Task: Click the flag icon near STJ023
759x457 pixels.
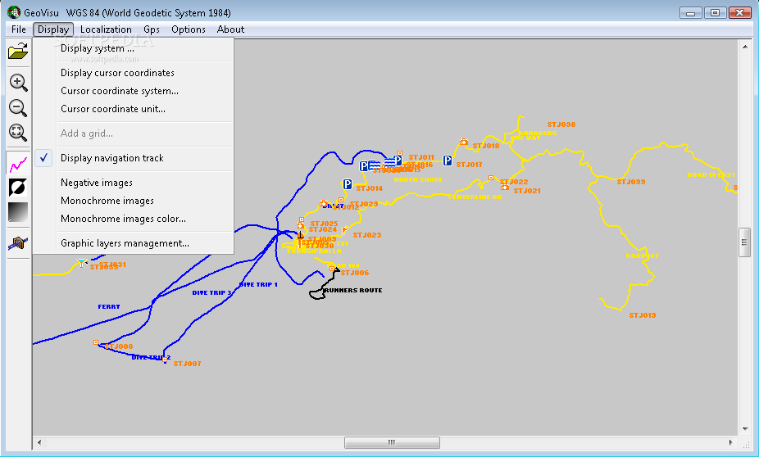Action: [x=344, y=231]
